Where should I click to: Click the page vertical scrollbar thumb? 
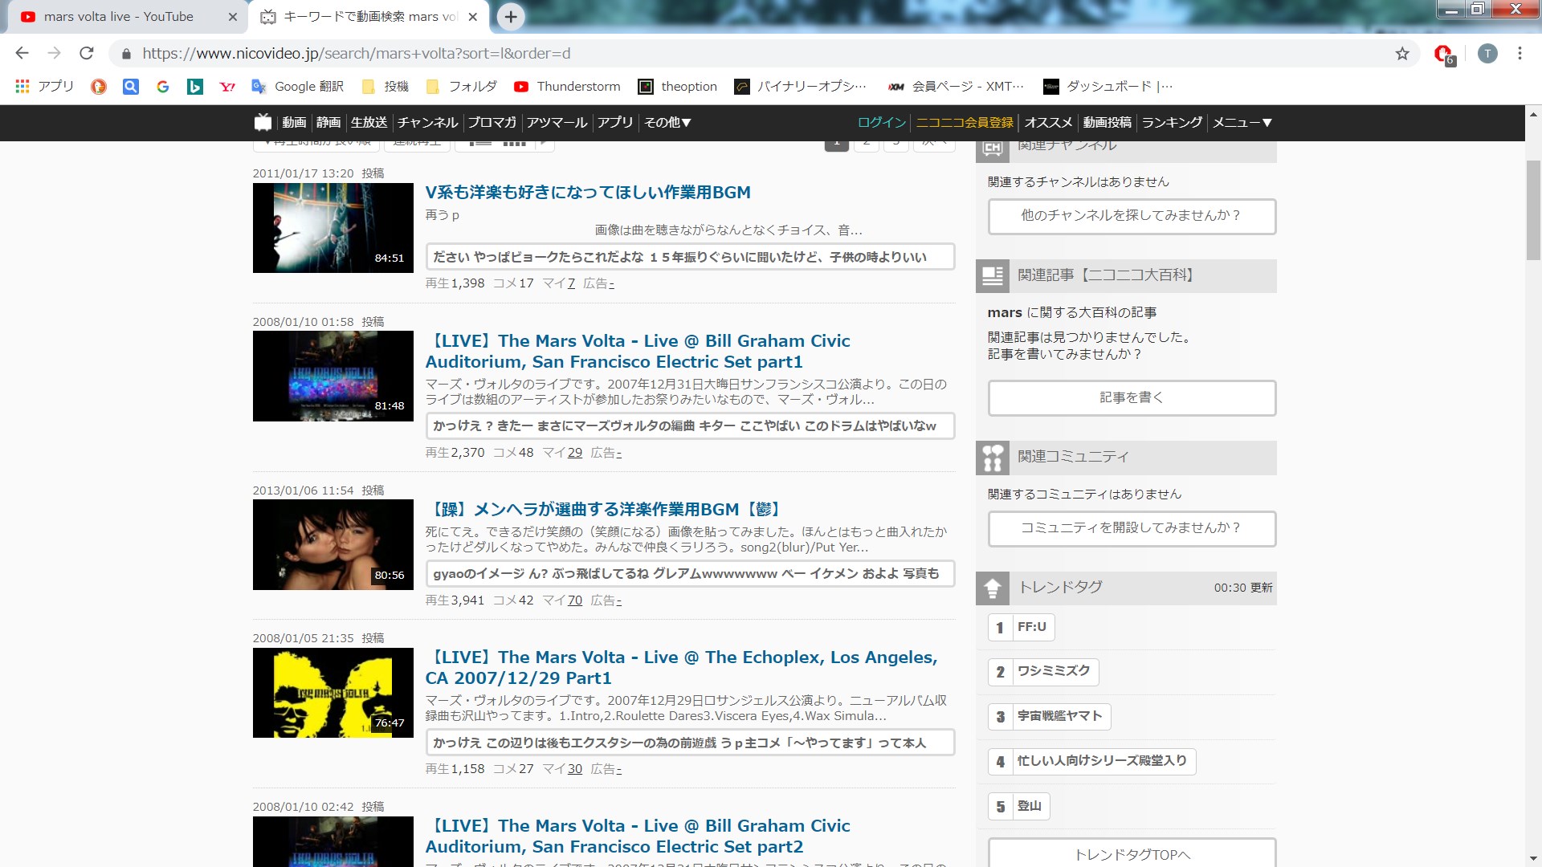pos(1533,210)
